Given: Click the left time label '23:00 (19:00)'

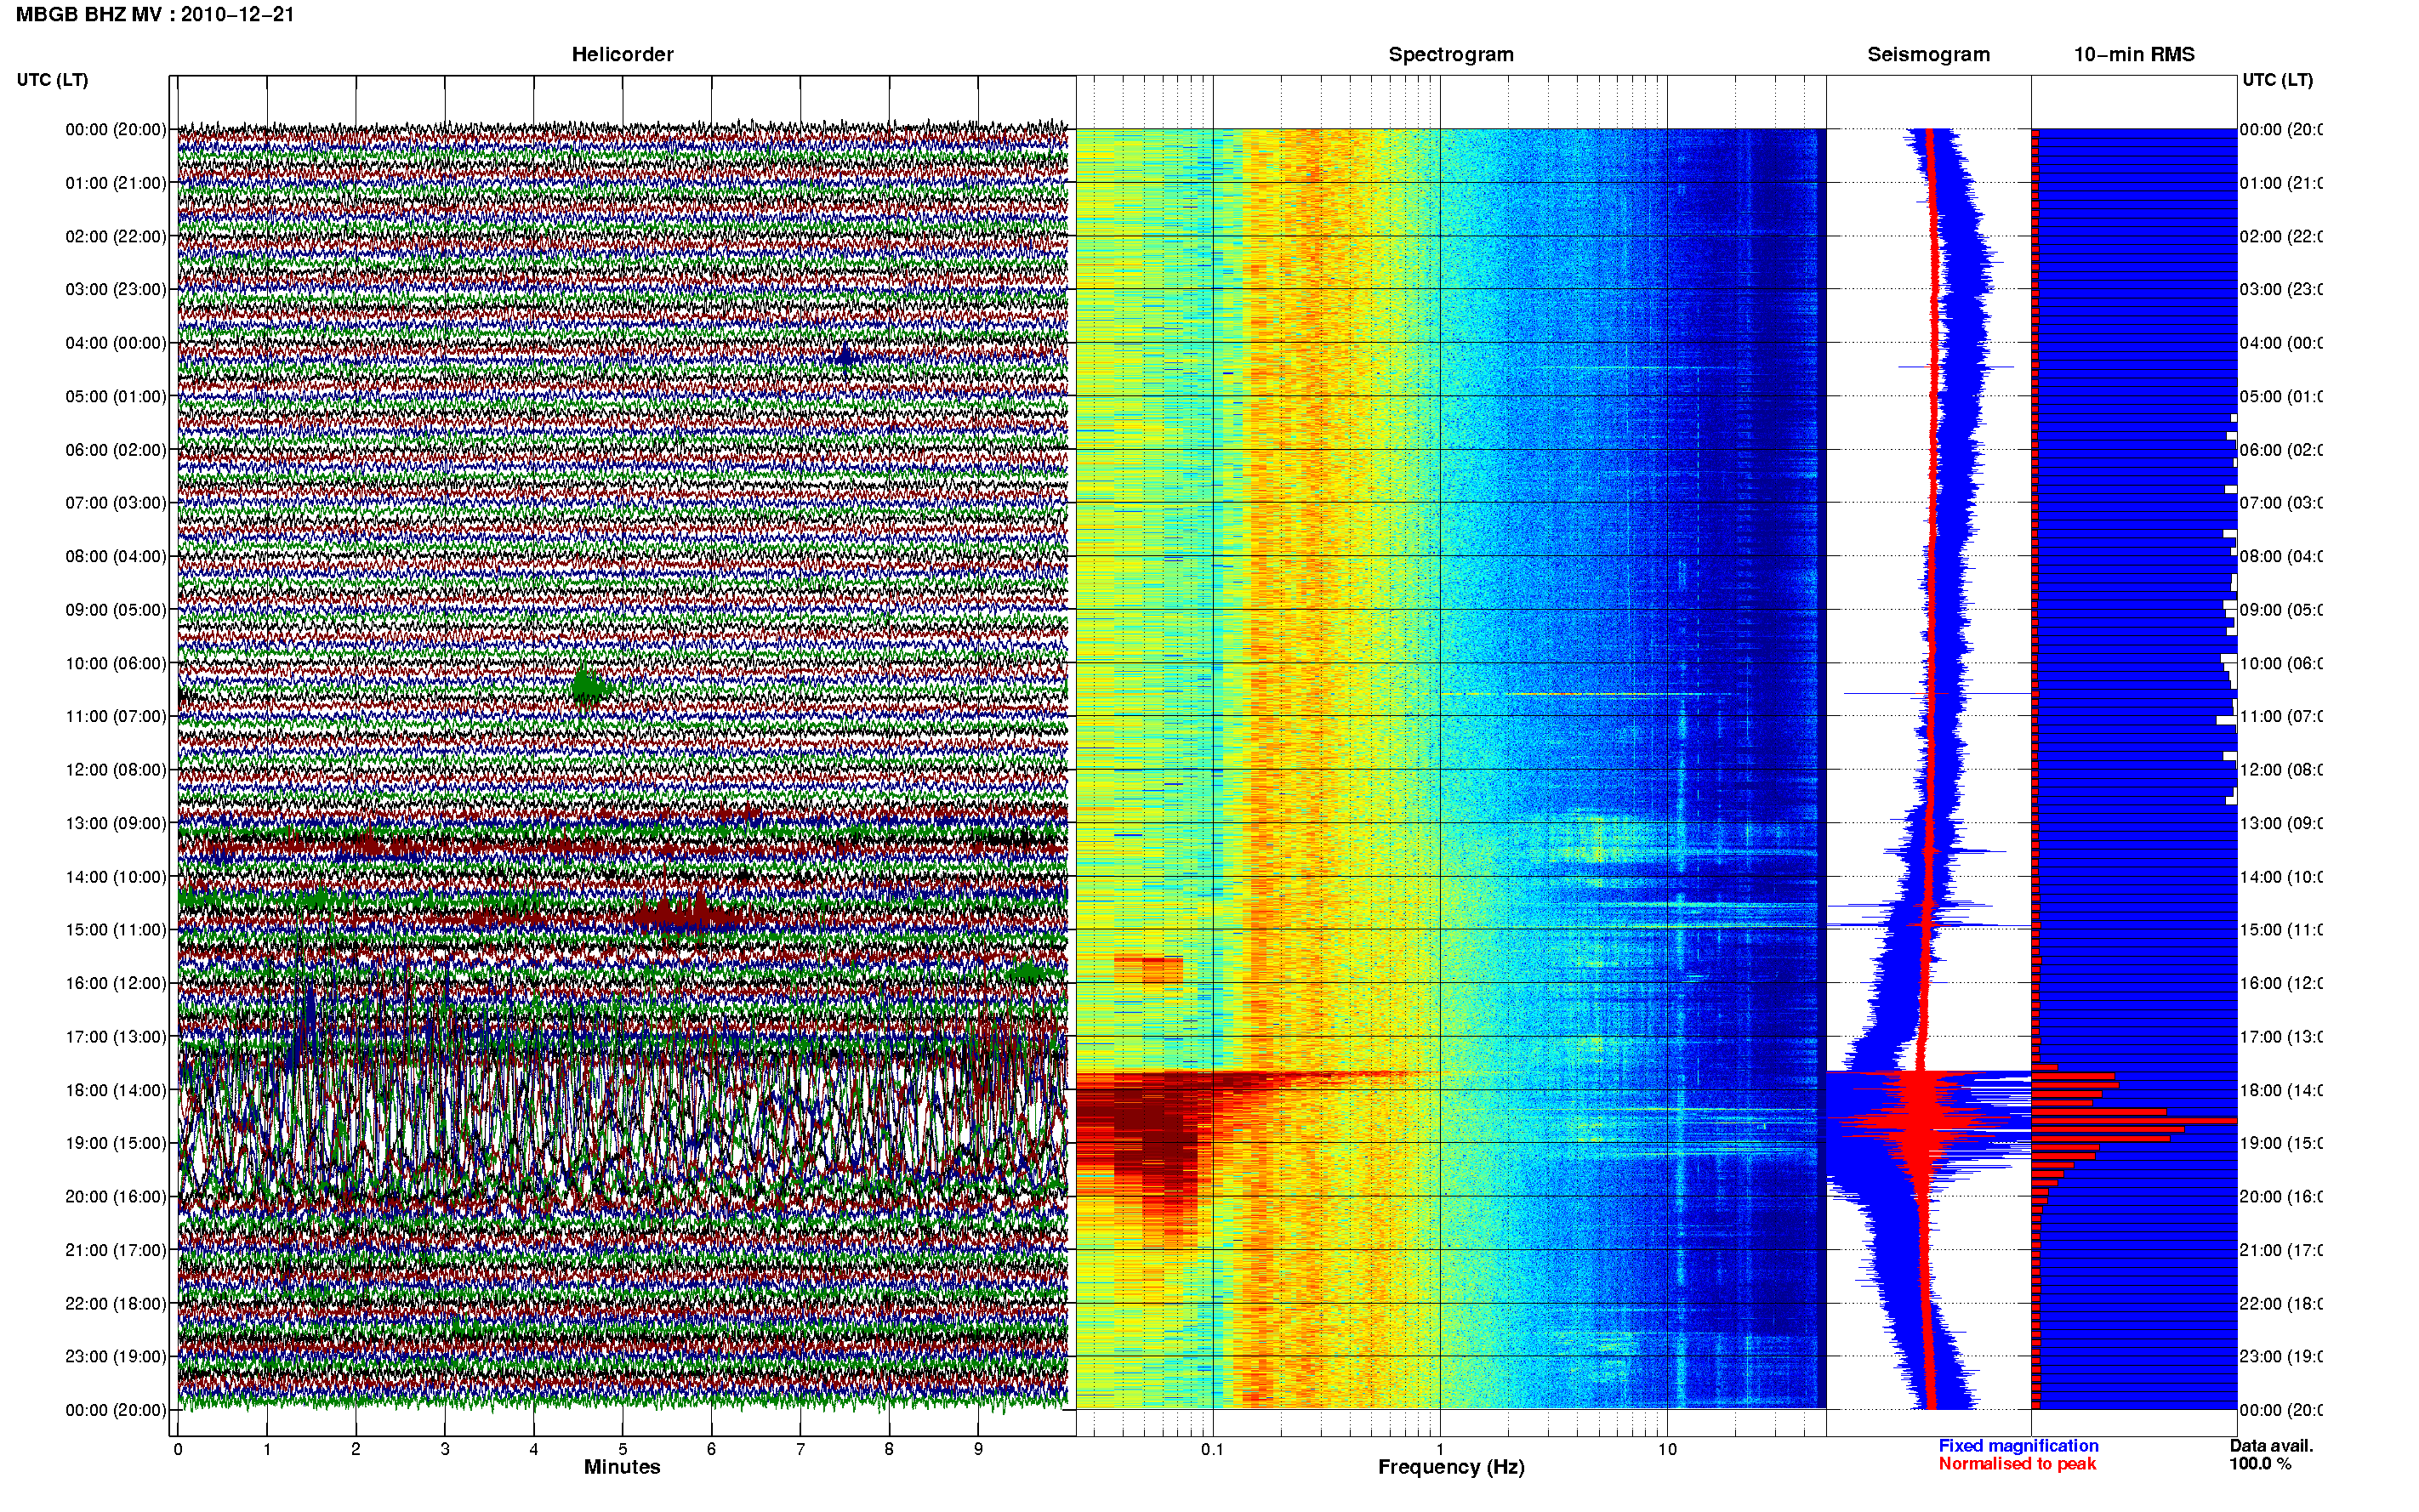Looking at the screenshot, I should [116, 1356].
